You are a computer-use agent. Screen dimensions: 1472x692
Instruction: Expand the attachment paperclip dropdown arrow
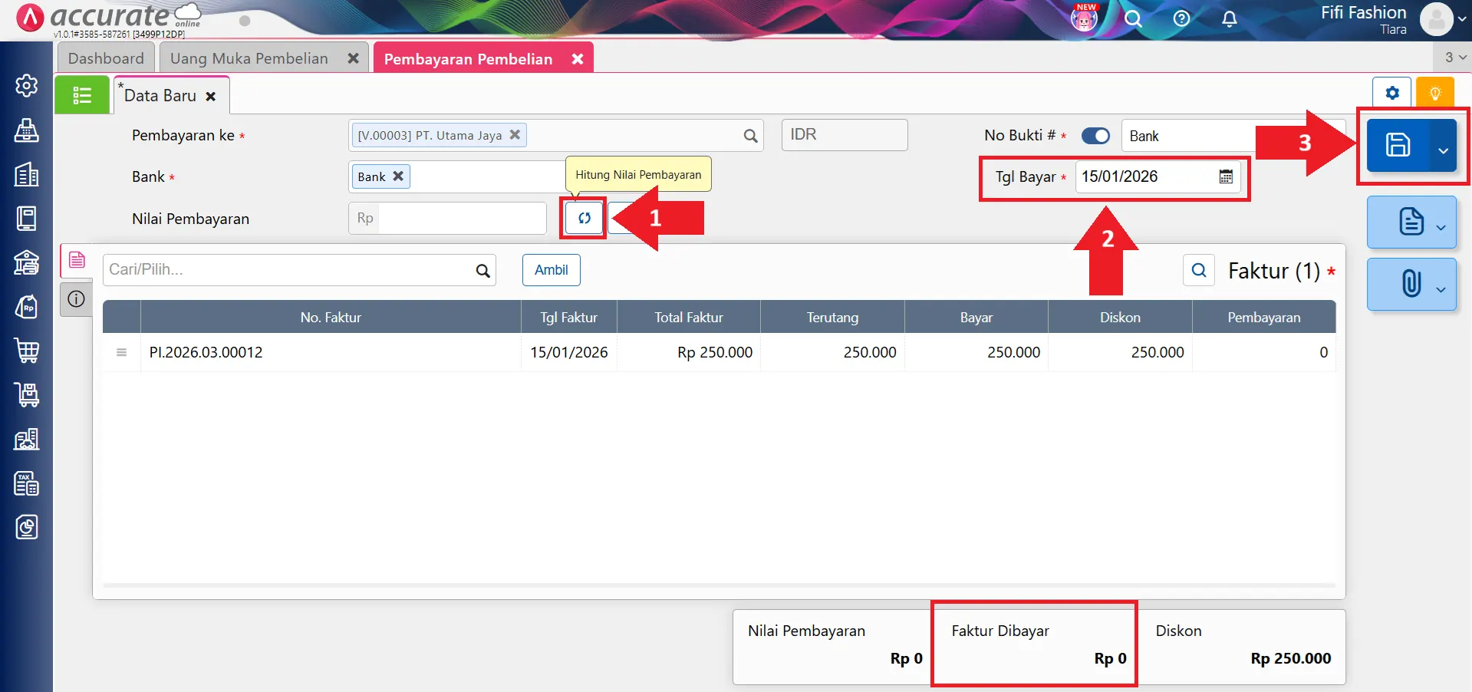point(1441,289)
